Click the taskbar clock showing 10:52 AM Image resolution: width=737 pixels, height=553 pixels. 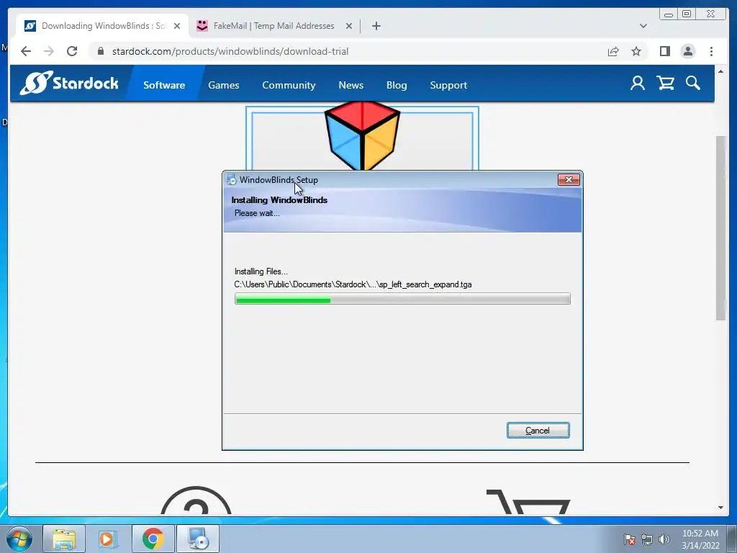[x=700, y=539]
